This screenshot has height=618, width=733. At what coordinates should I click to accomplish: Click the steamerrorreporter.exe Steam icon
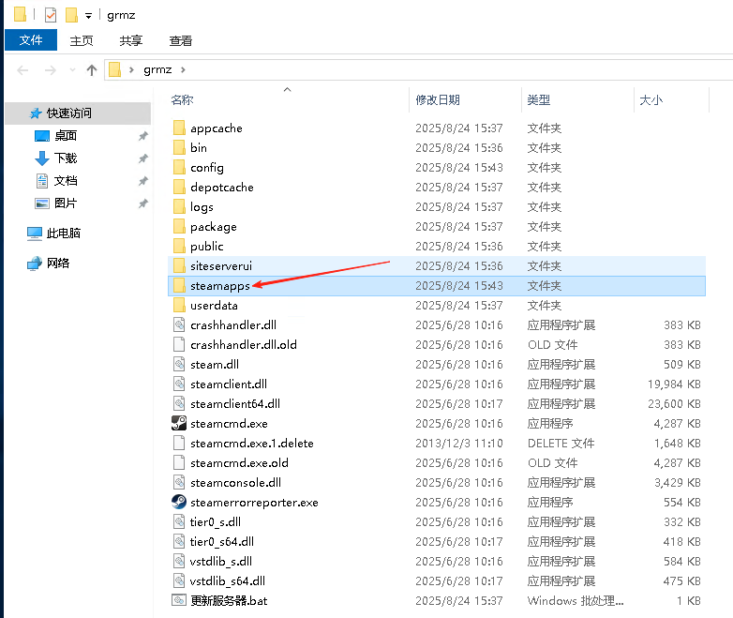[x=179, y=502]
